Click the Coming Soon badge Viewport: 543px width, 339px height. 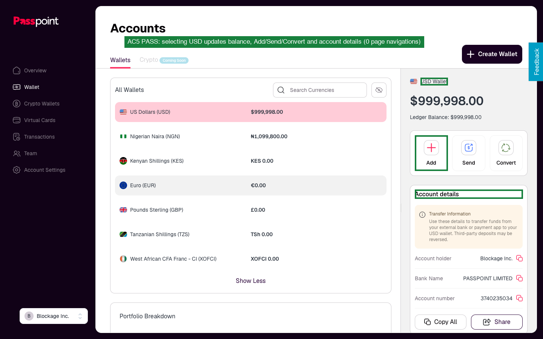point(174,60)
